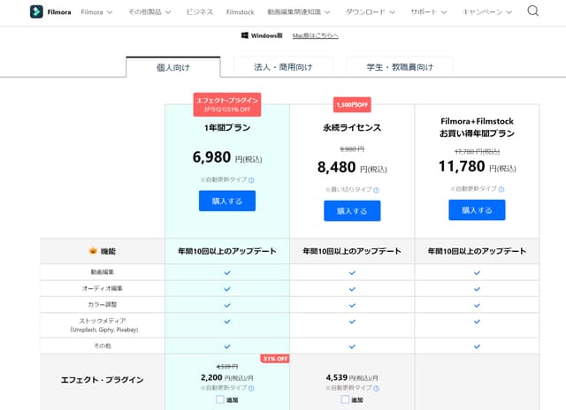
Task: Click 購入する for 永続ライセンス
Action: (352, 210)
